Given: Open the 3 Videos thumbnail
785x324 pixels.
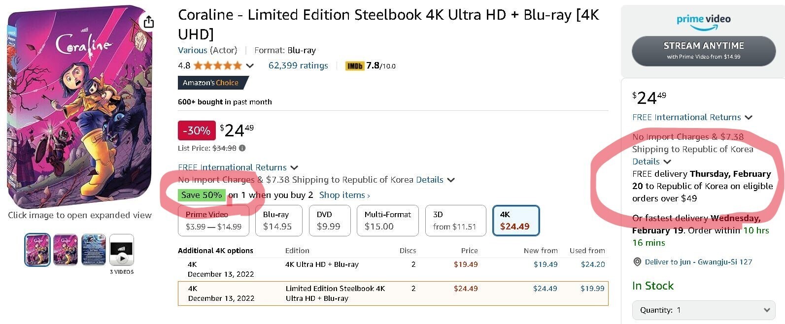Looking at the screenshot, I should pos(122,250).
